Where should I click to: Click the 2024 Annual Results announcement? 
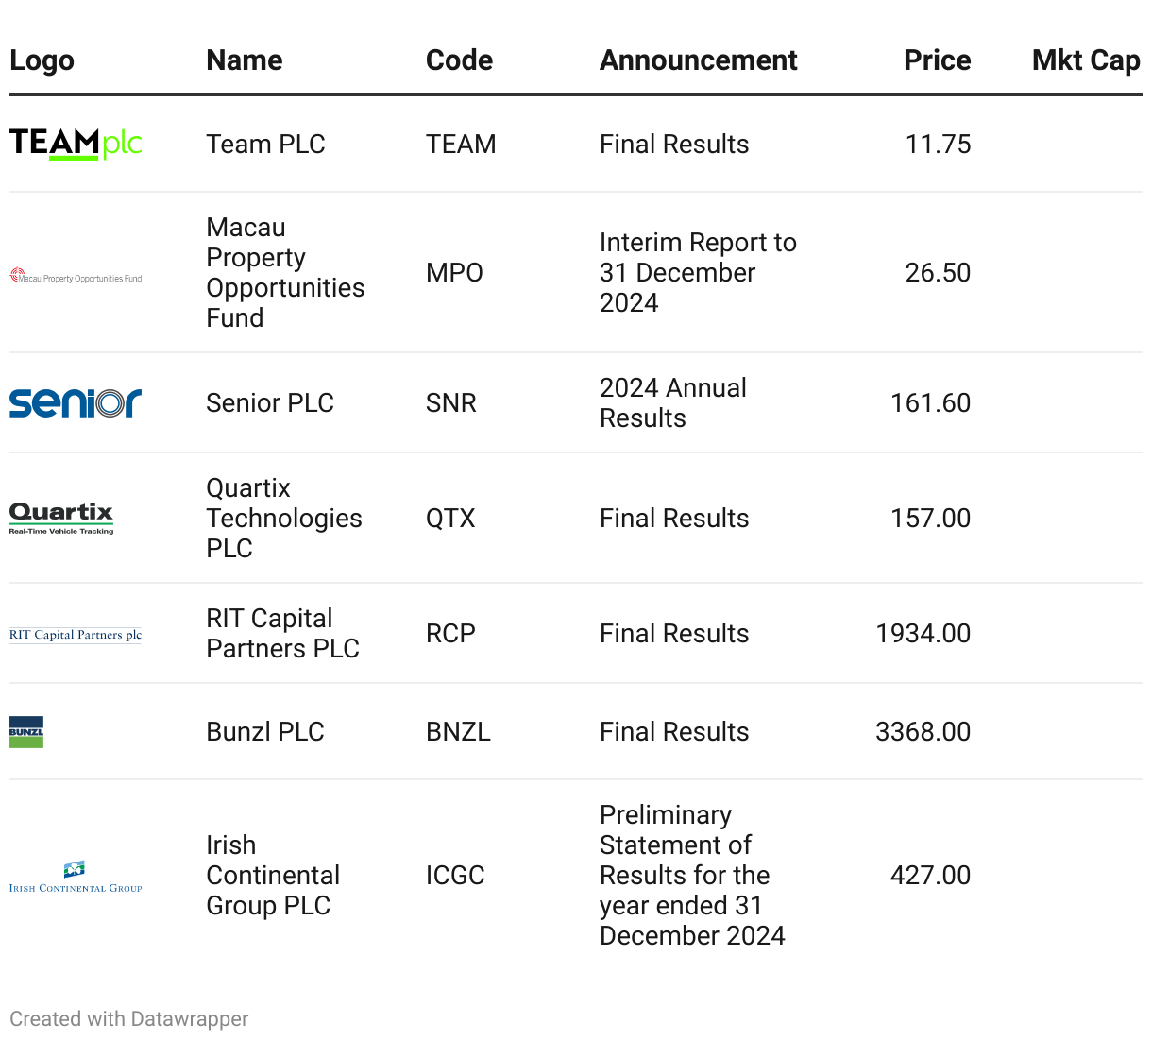673,402
